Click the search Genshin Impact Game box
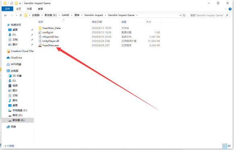Viewport: 234px width, 150px height. [209, 15]
